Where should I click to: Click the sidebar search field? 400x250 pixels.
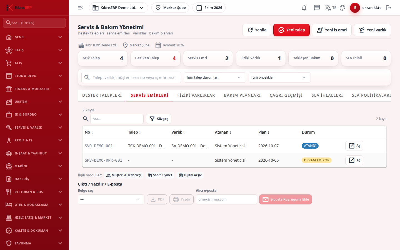[34, 23]
